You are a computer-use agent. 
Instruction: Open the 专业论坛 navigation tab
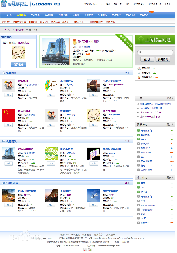[x=130, y=15]
